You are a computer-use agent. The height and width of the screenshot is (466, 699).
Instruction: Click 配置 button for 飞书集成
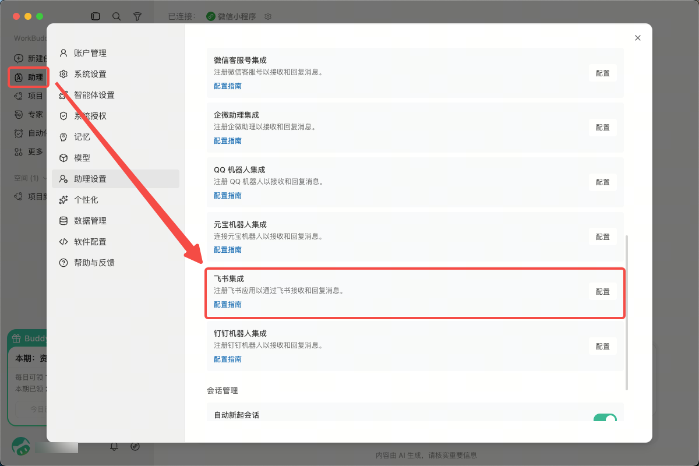point(602,292)
